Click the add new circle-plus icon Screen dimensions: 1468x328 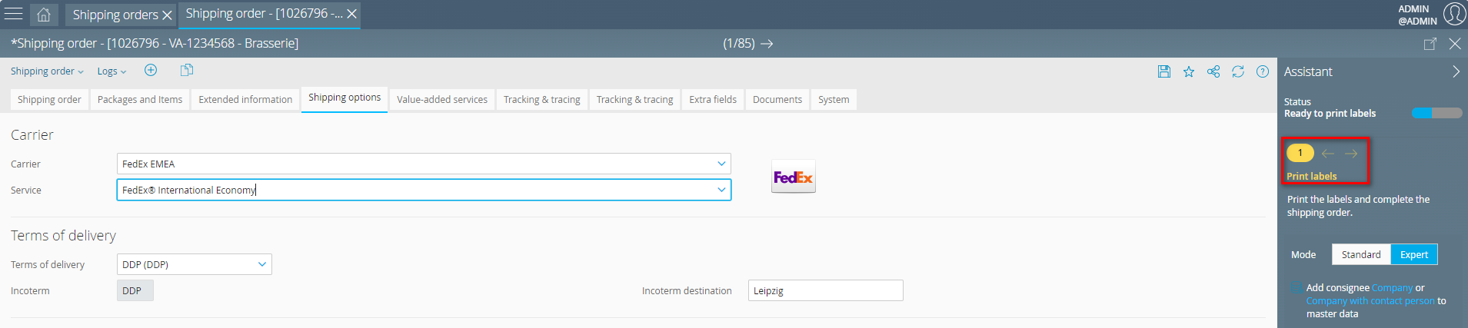coord(151,70)
